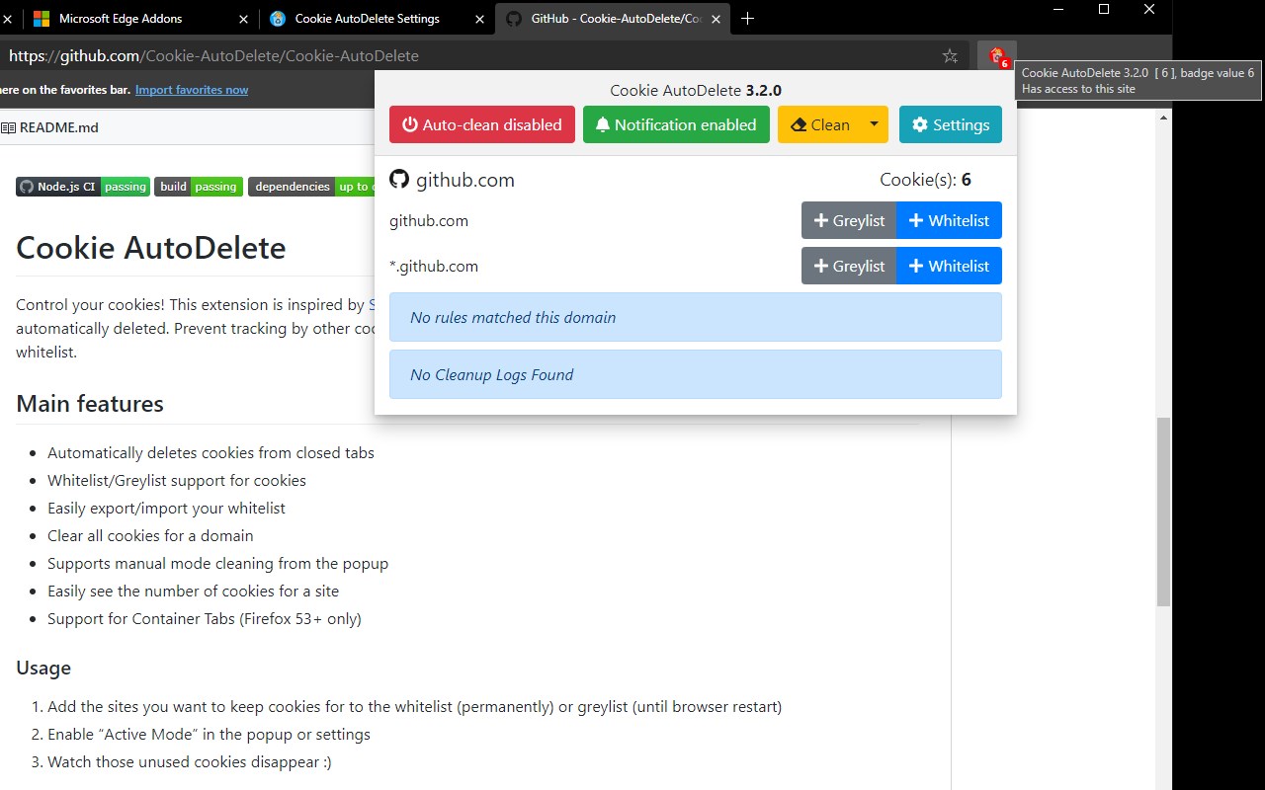Close the GitHub Cookie-AutoDelete tab
Image resolution: width=1265 pixels, height=790 pixels.
click(x=717, y=19)
